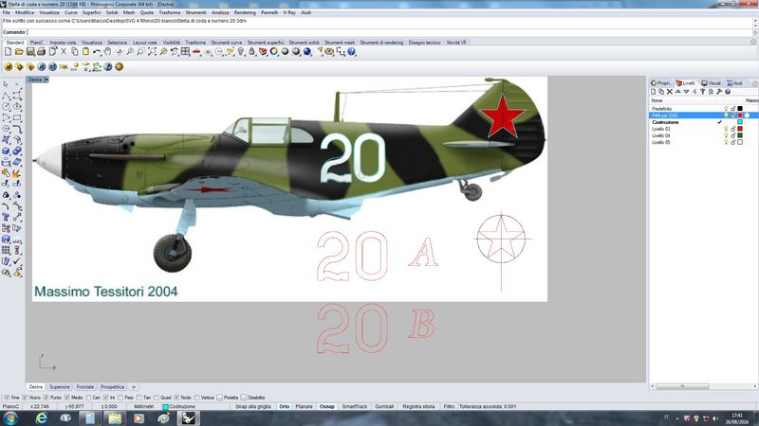Toggle visibility bulb for Livello 03

(x=726, y=129)
